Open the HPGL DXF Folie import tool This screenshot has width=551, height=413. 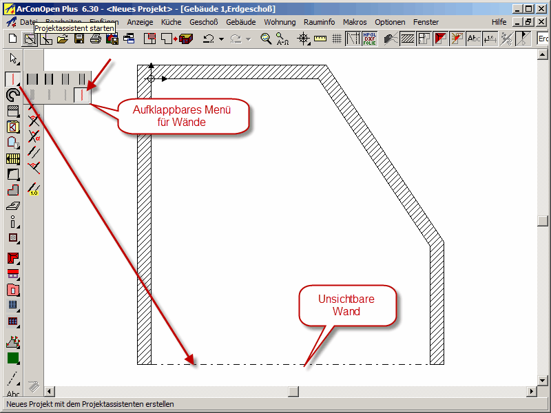(370, 39)
